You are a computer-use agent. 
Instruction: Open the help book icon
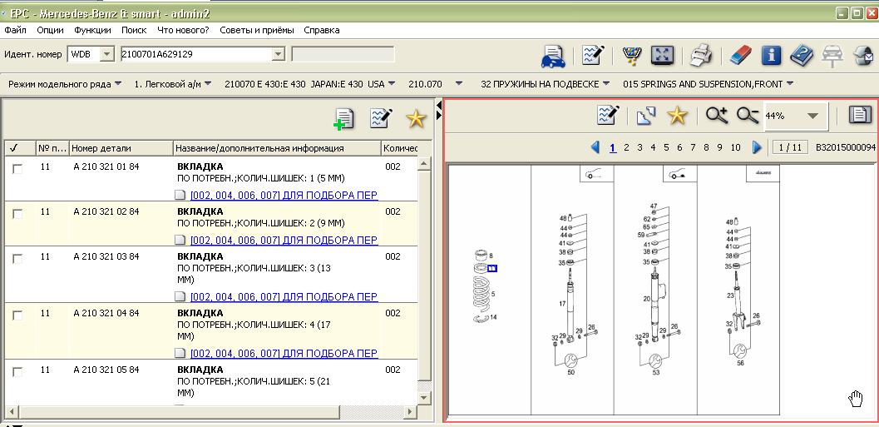click(x=802, y=56)
